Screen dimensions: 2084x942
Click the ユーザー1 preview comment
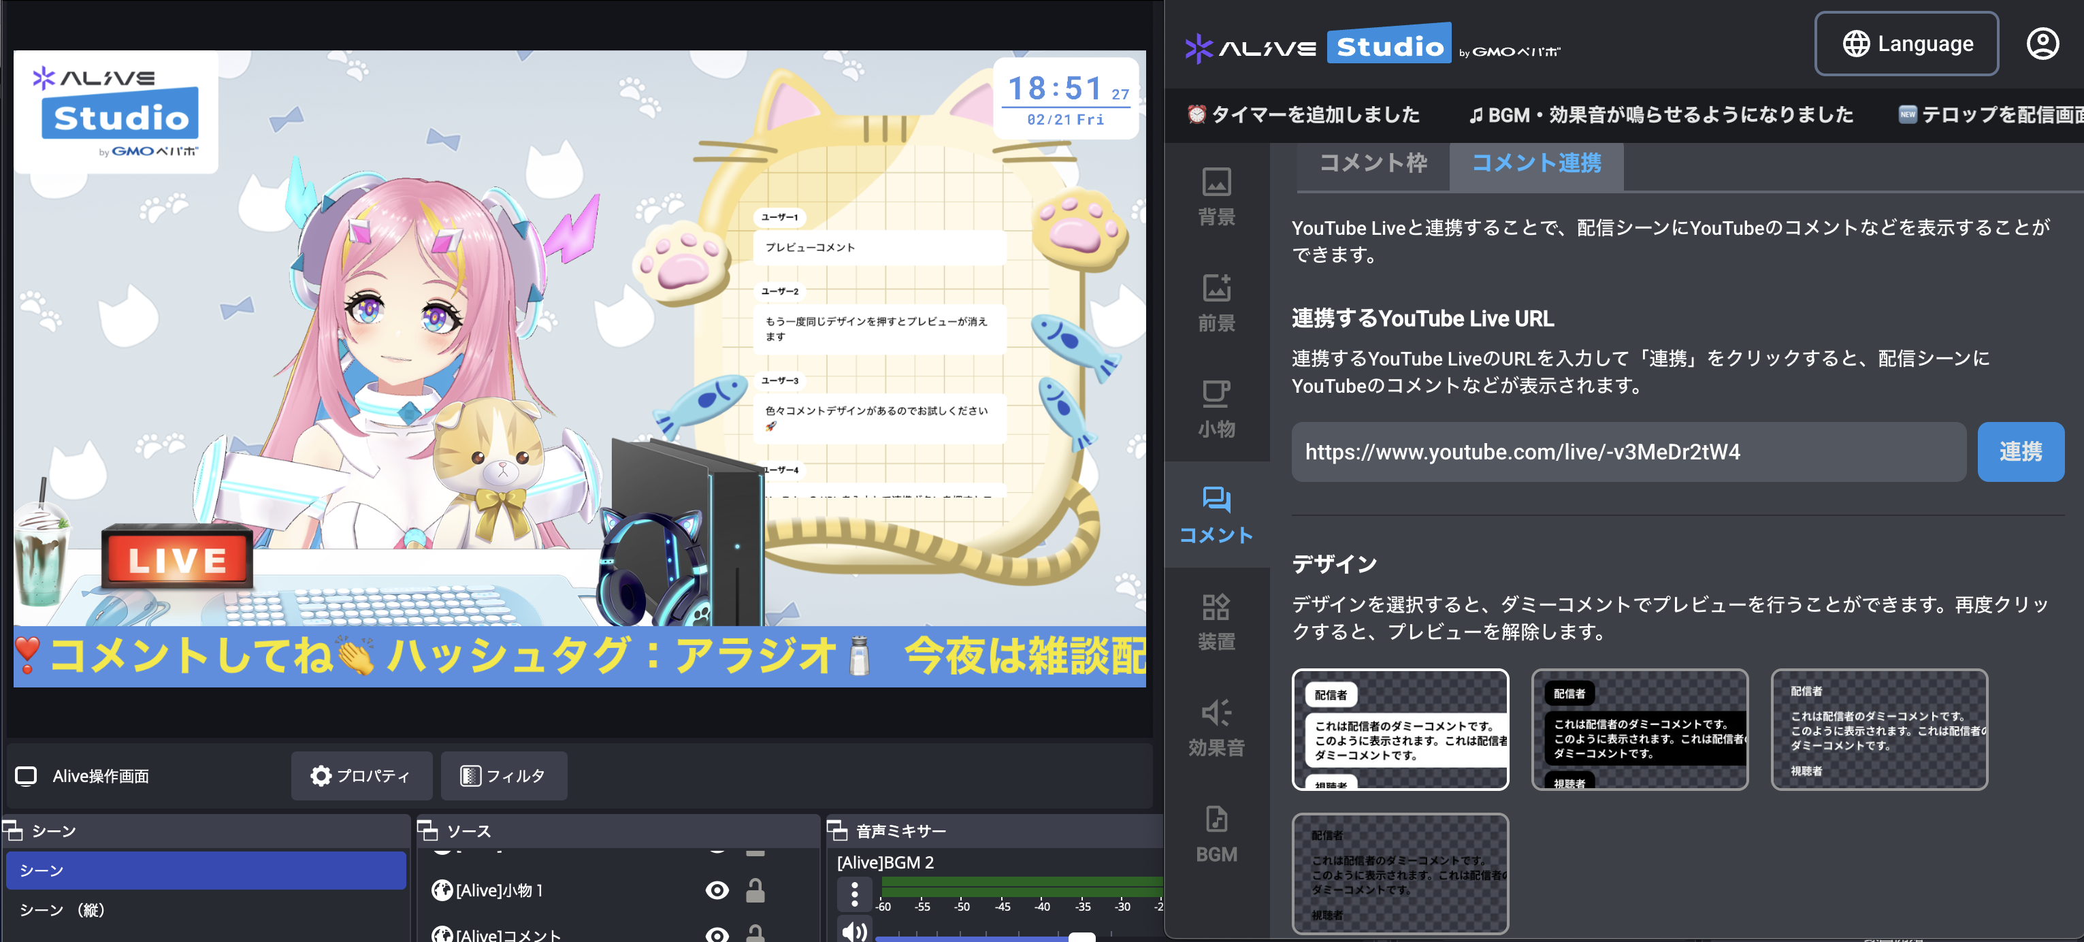point(879,238)
